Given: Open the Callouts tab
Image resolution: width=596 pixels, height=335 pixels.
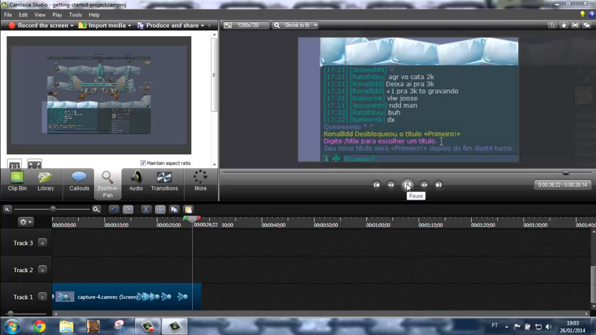Looking at the screenshot, I should click(x=79, y=181).
